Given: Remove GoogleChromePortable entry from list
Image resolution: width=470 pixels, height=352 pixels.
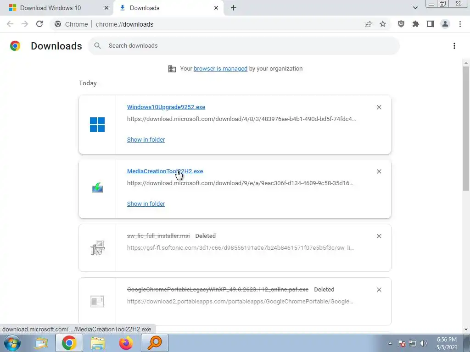Looking at the screenshot, I should (x=379, y=290).
